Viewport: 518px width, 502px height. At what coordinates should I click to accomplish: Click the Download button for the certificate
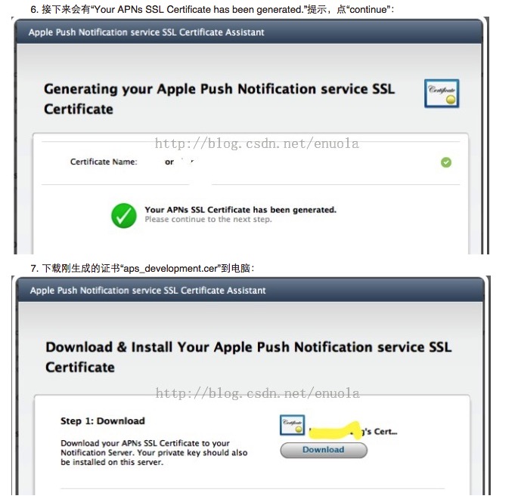point(324,450)
